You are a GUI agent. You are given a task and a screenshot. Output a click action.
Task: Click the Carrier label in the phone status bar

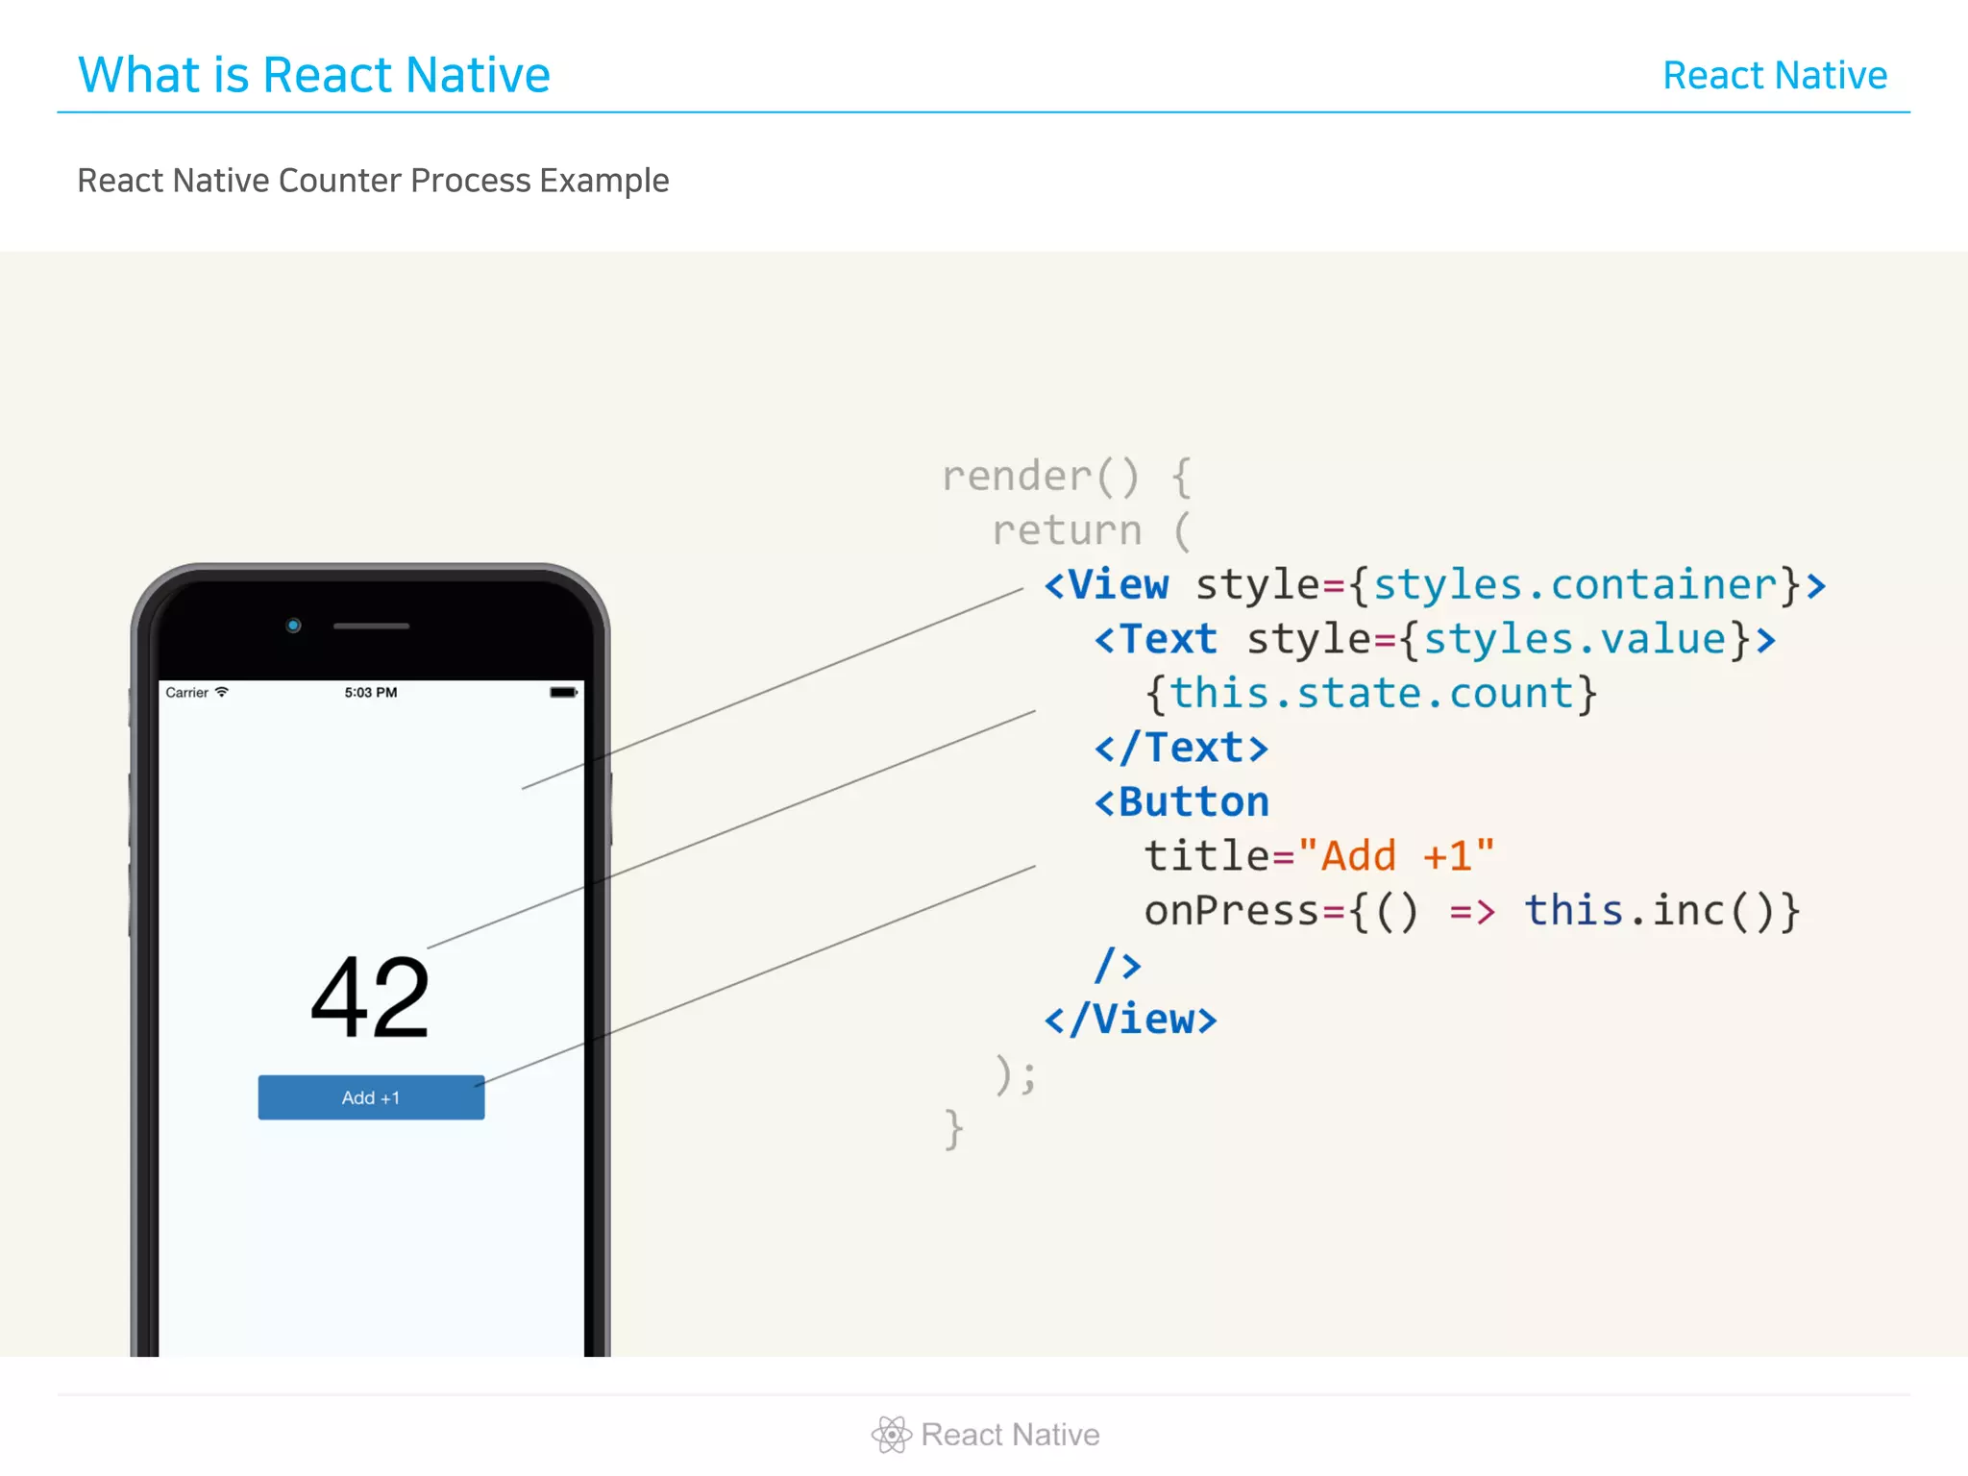[186, 692]
